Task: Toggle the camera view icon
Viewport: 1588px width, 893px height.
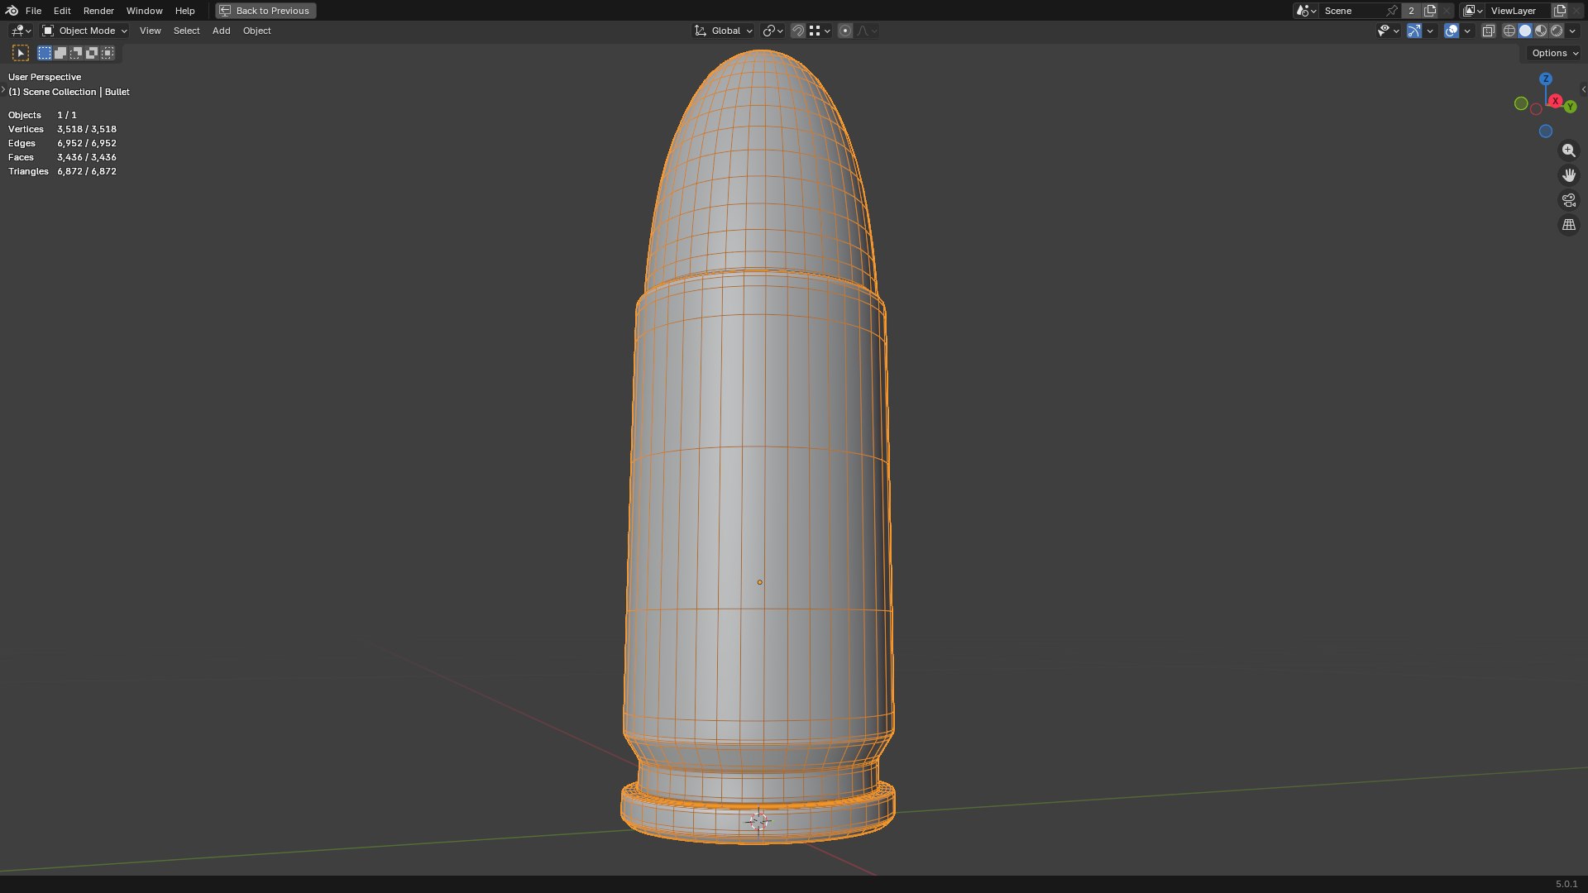Action: click(x=1568, y=200)
